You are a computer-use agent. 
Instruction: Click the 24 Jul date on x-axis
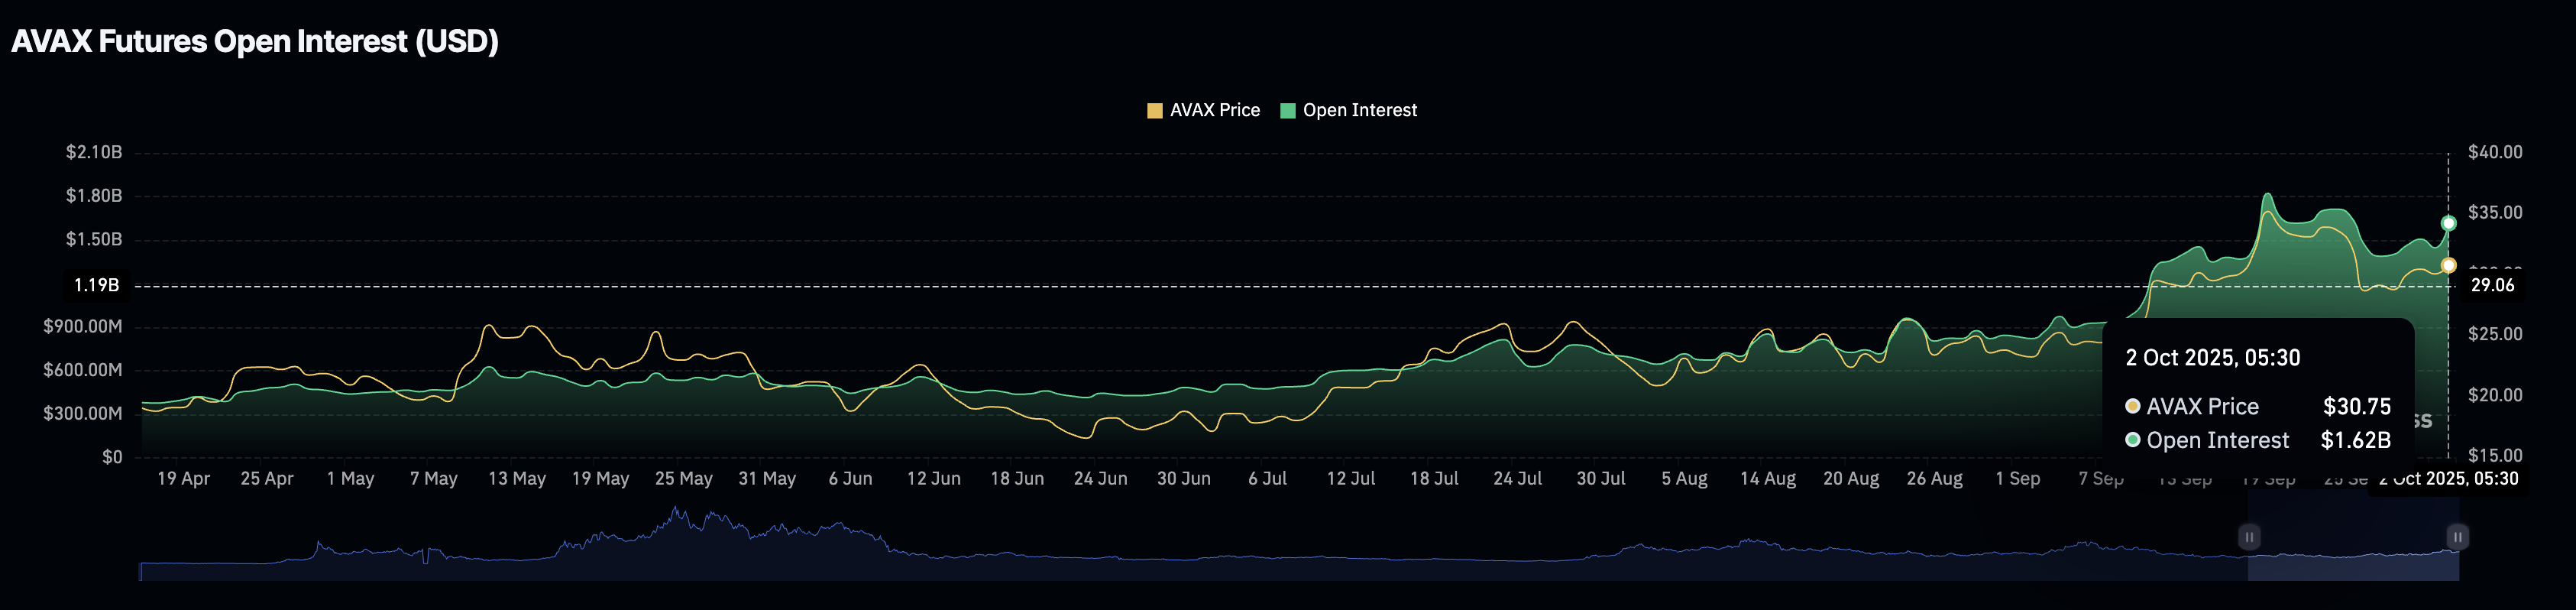(x=1517, y=479)
